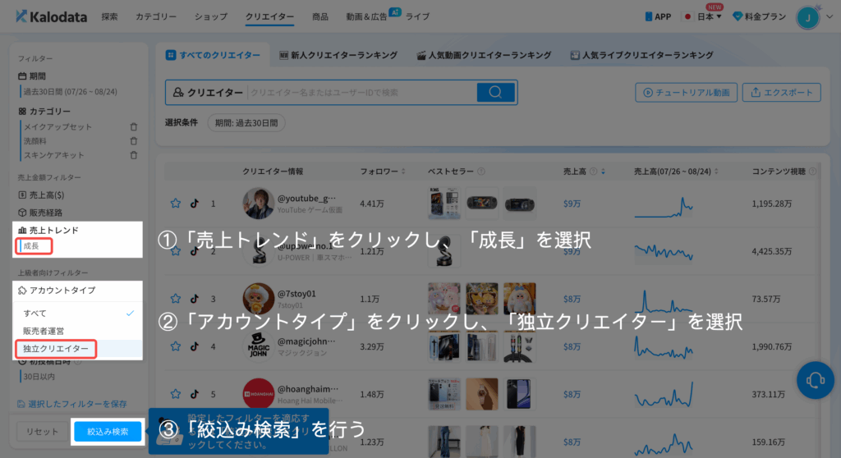The height and width of the screenshot is (458, 841).
Task: Choose 販売者運営 account type
Action: tap(78, 331)
